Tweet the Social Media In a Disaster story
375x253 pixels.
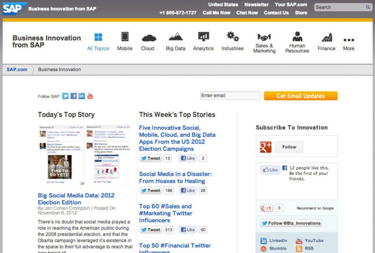pos(150,190)
